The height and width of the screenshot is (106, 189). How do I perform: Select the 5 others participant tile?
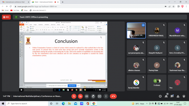(157, 83)
